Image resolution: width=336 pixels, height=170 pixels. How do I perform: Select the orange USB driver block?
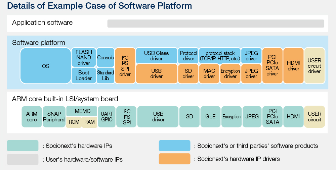tap(157, 73)
